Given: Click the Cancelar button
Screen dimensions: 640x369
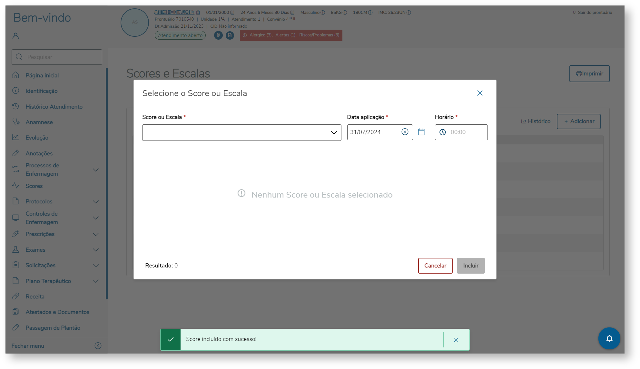Looking at the screenshot, I should (435, 266).
